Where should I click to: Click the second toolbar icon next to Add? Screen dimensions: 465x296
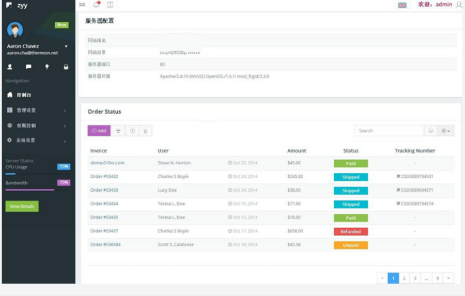(118, 131)
